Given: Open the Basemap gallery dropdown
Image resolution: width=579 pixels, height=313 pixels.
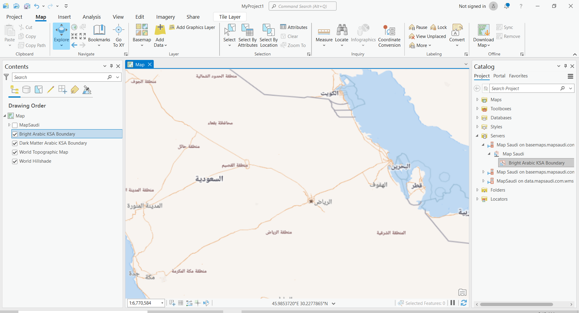Looking at the screenshot, I should 142,45.
